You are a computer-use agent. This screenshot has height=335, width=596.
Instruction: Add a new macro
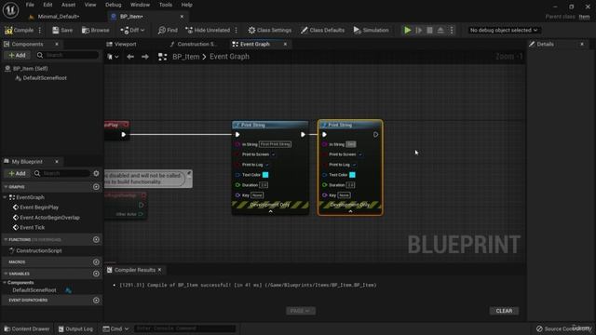96,262
